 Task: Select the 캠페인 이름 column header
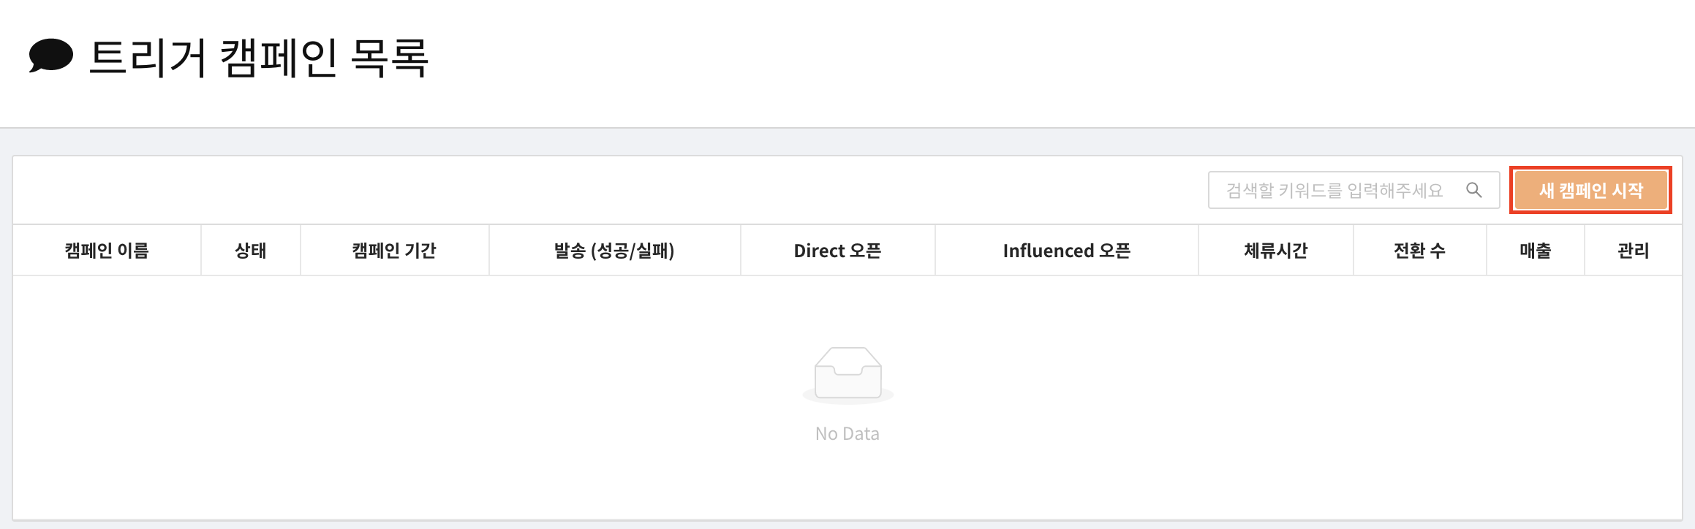click(x=107, y=251)
